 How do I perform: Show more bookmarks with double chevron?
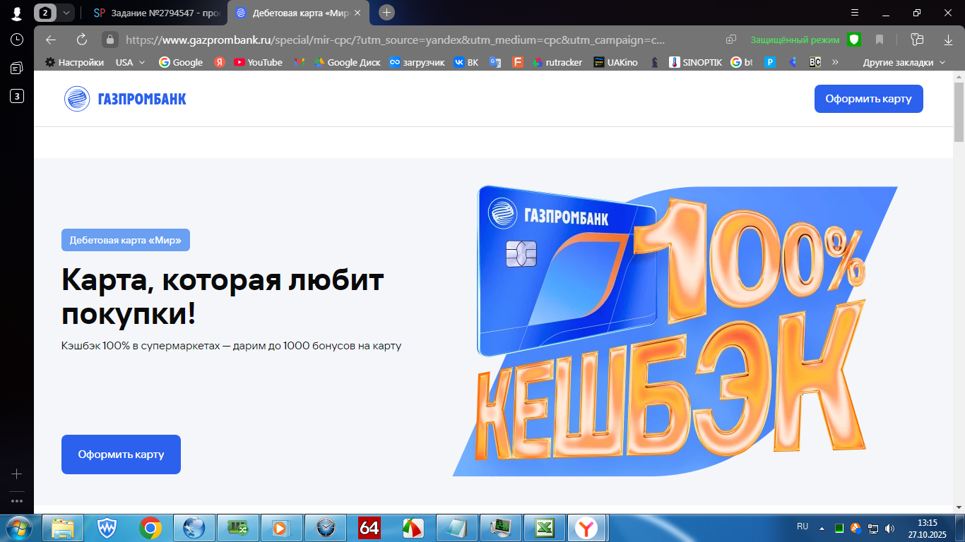tap(836, 62)
